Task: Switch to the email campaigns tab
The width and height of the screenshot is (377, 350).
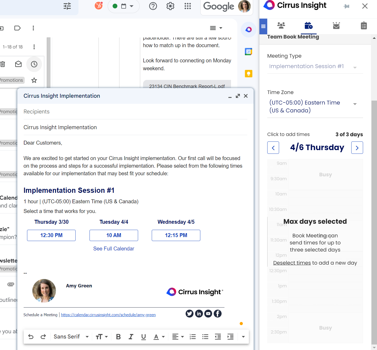Action: (x=336, y=25)
